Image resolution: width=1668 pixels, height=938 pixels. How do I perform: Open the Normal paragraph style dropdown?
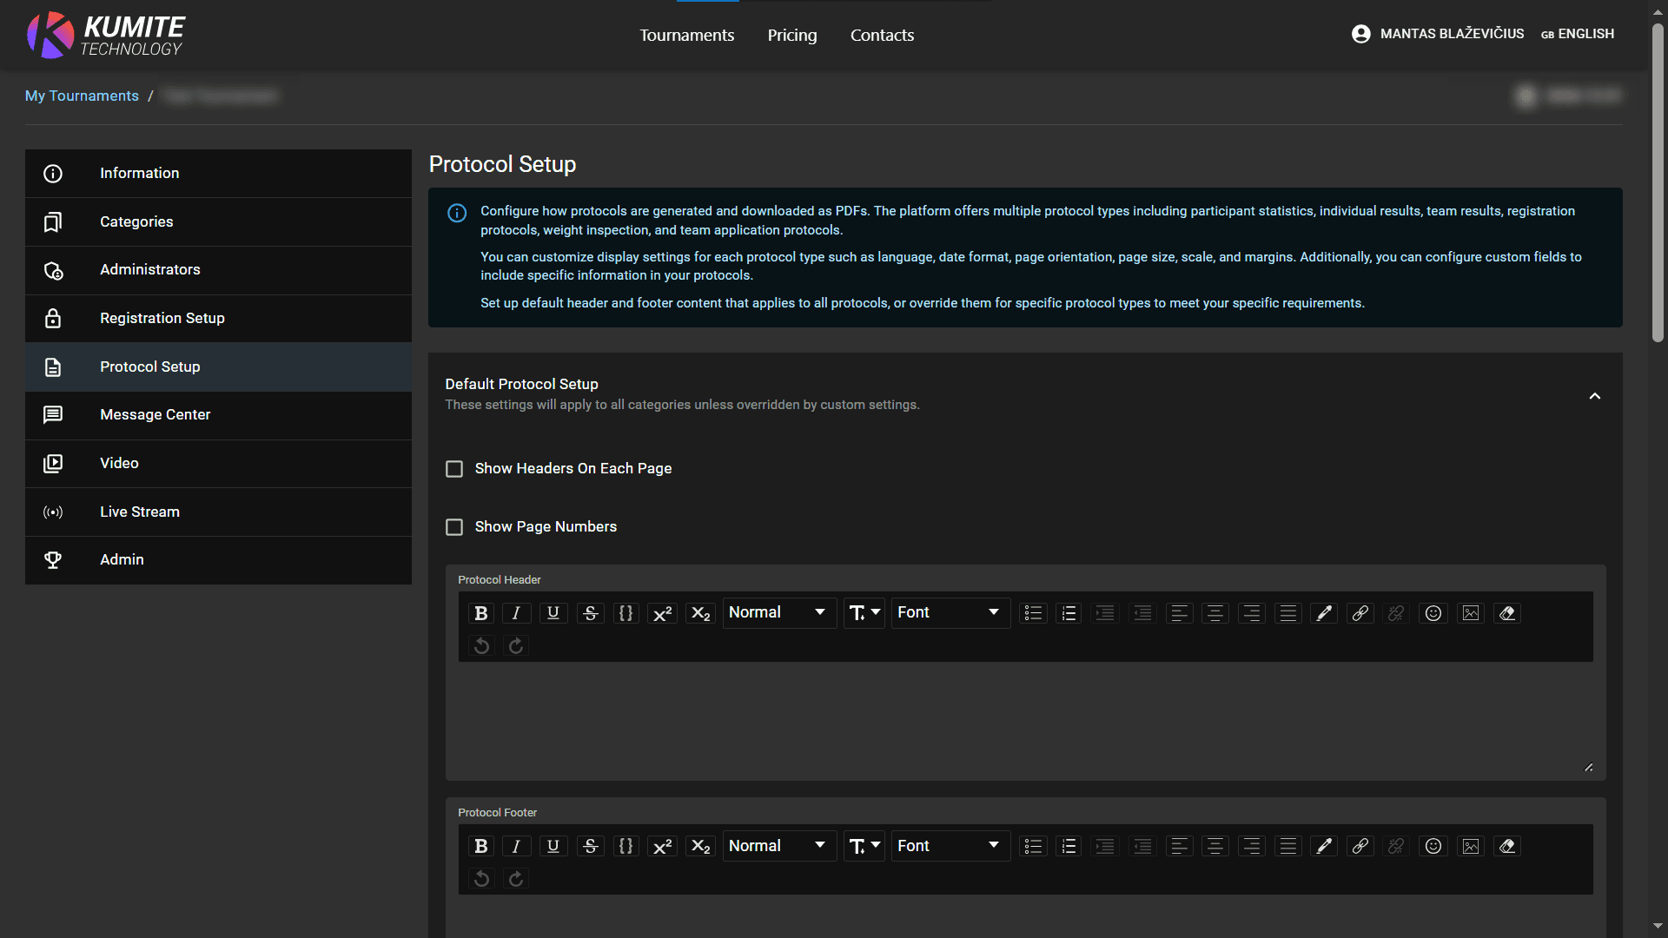click(778, 612)
